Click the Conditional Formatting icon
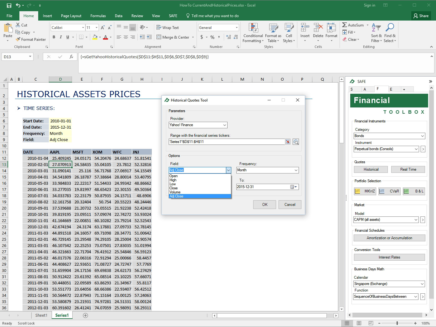Screen dimensions: 436x327 [x=253, y=28]
